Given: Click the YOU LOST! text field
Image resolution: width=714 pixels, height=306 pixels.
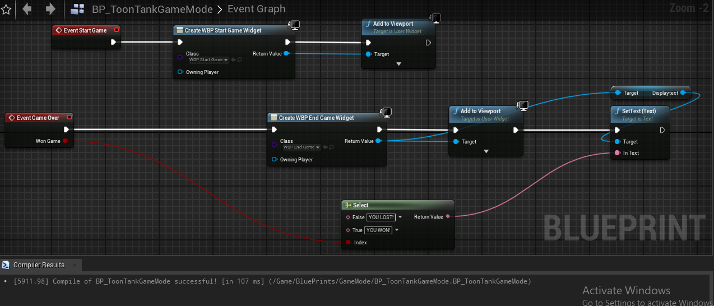Looking at the screenshot, I should tap(381, 217).
